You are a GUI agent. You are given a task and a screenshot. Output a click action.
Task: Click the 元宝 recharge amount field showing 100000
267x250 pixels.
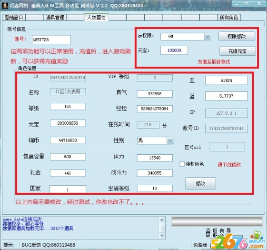(174, 50)
